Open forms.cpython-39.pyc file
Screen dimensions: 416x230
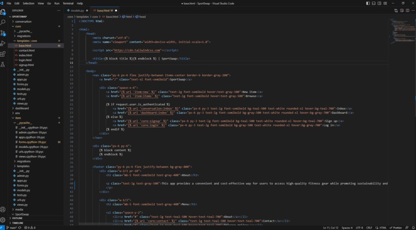33,142
